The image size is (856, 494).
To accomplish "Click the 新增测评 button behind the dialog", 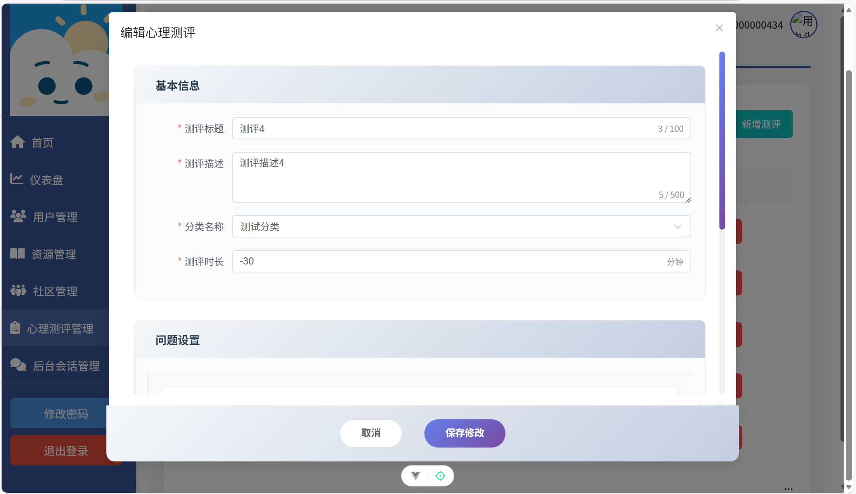I will [x=764, y=124].
